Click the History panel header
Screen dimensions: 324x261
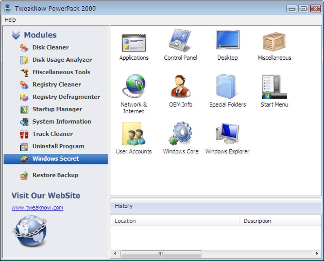pyautogui.click(x=216, y=206)
